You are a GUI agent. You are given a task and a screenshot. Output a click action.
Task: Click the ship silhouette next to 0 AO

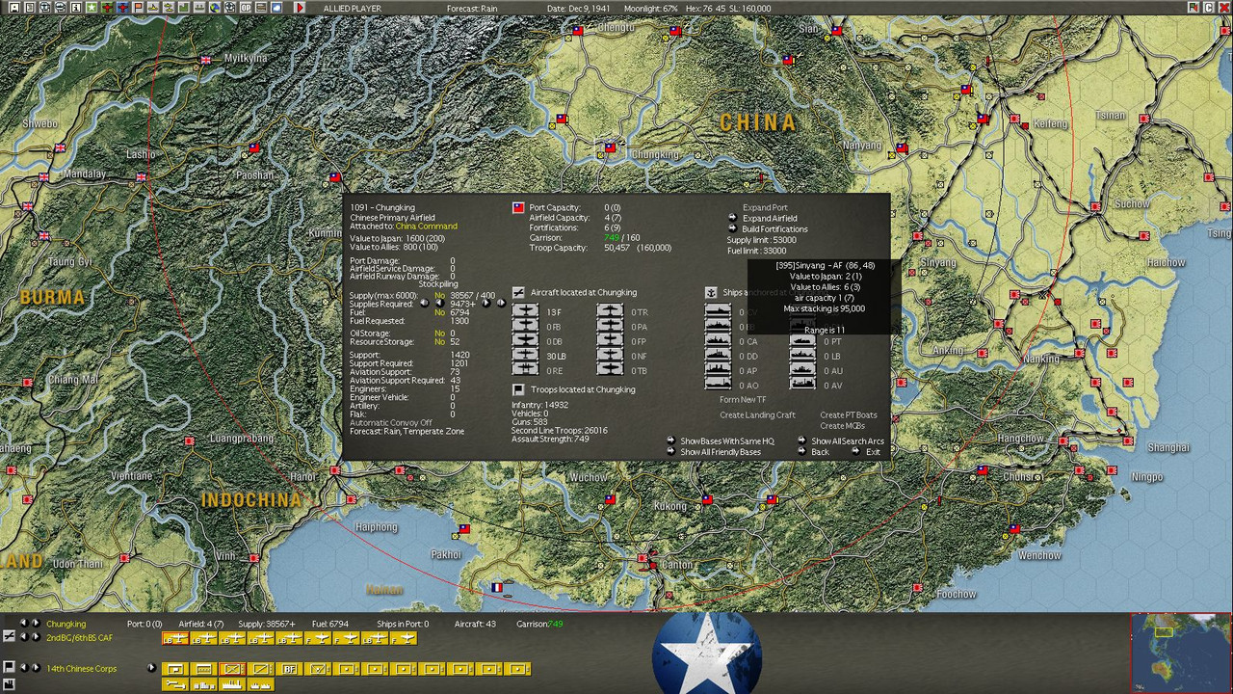(x=718, y=384)
